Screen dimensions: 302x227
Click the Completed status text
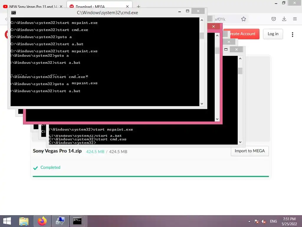(50, 167)
